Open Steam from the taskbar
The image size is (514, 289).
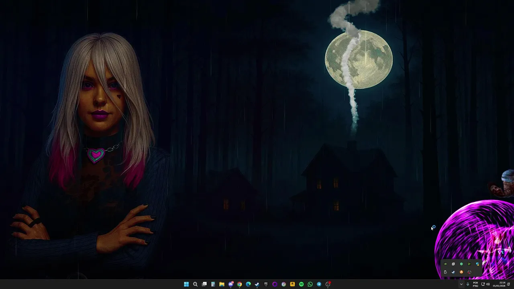pyautogui.click(x=257, y=284)
